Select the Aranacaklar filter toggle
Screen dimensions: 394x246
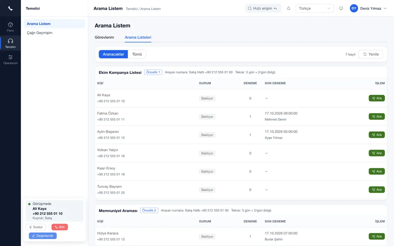(x=113, y=54)
